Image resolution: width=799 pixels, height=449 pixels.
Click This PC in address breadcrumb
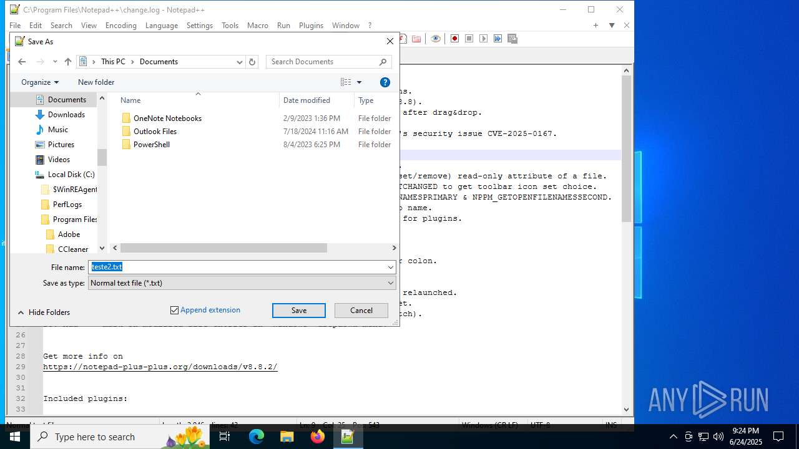pos(113,62)
